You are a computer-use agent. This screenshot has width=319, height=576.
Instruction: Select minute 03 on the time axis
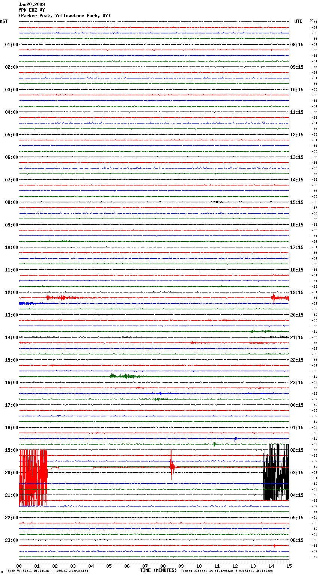tap(73, 566)
